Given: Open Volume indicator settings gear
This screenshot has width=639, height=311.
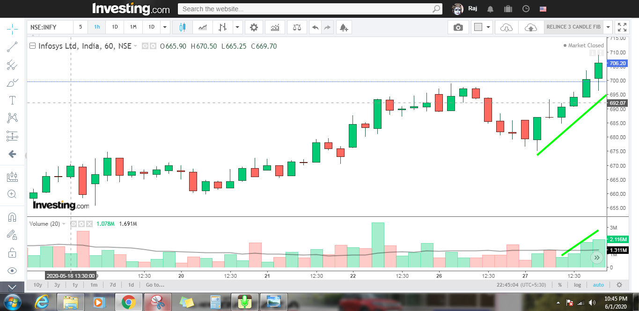Looking at the screenshot, I should pos(81,224).
